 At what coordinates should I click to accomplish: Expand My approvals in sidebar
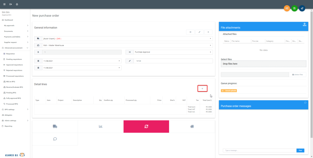[15, 25]
